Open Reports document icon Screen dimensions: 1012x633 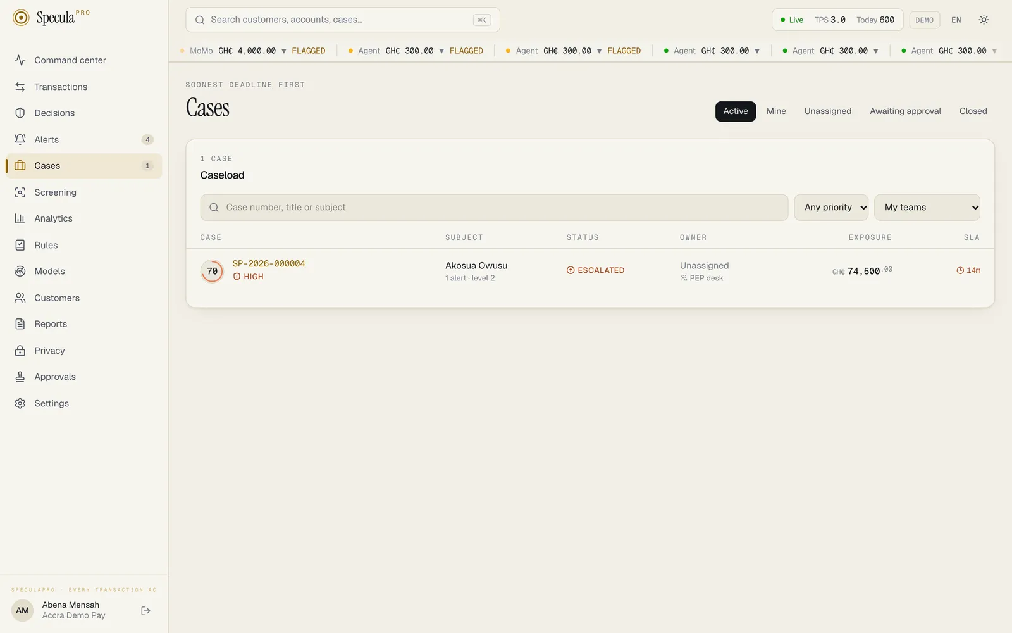click(20, 324)
